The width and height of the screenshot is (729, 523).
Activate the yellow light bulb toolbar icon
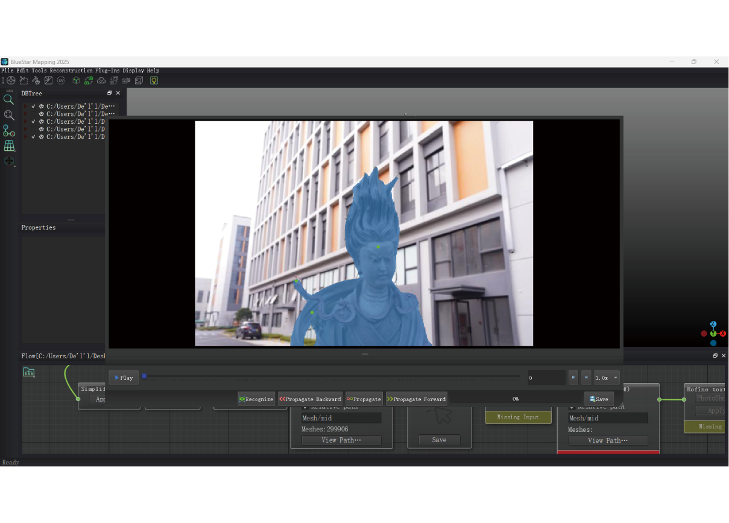(x=154, y=80)
